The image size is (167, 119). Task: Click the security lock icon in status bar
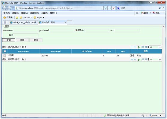pyautogui.click(x=143, y=115)
